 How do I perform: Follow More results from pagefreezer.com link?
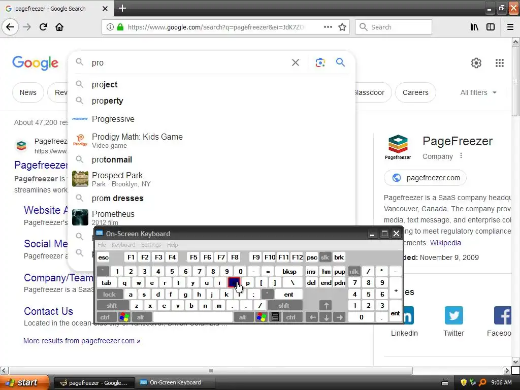82,341
